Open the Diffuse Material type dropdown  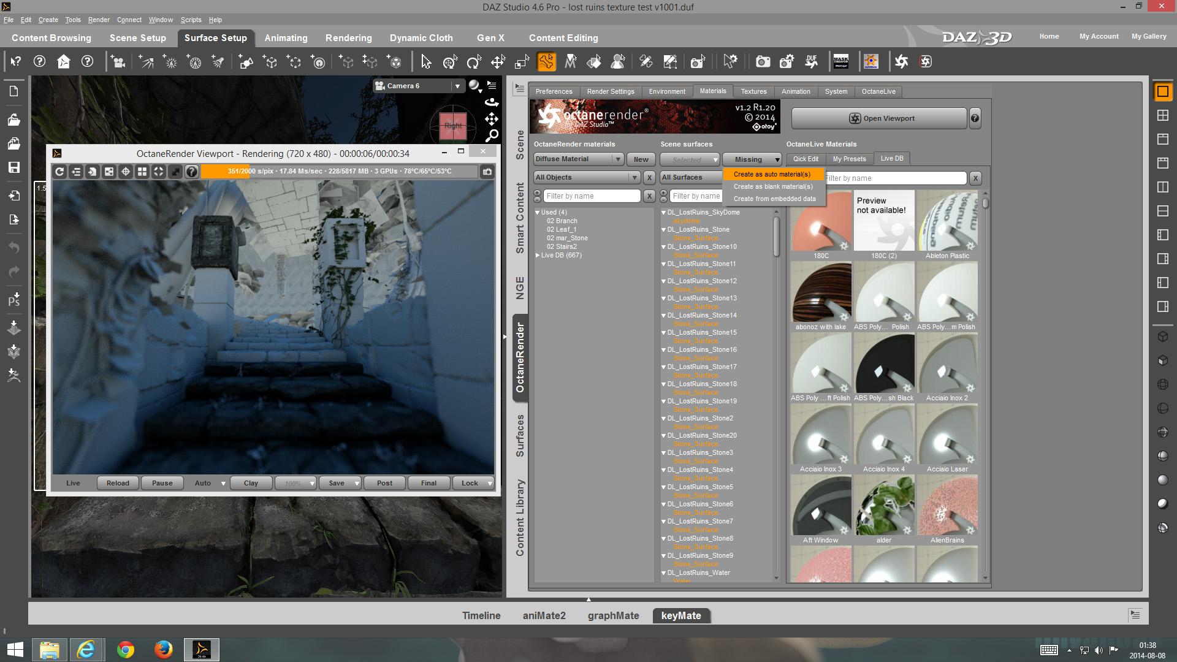pos(578,159)
